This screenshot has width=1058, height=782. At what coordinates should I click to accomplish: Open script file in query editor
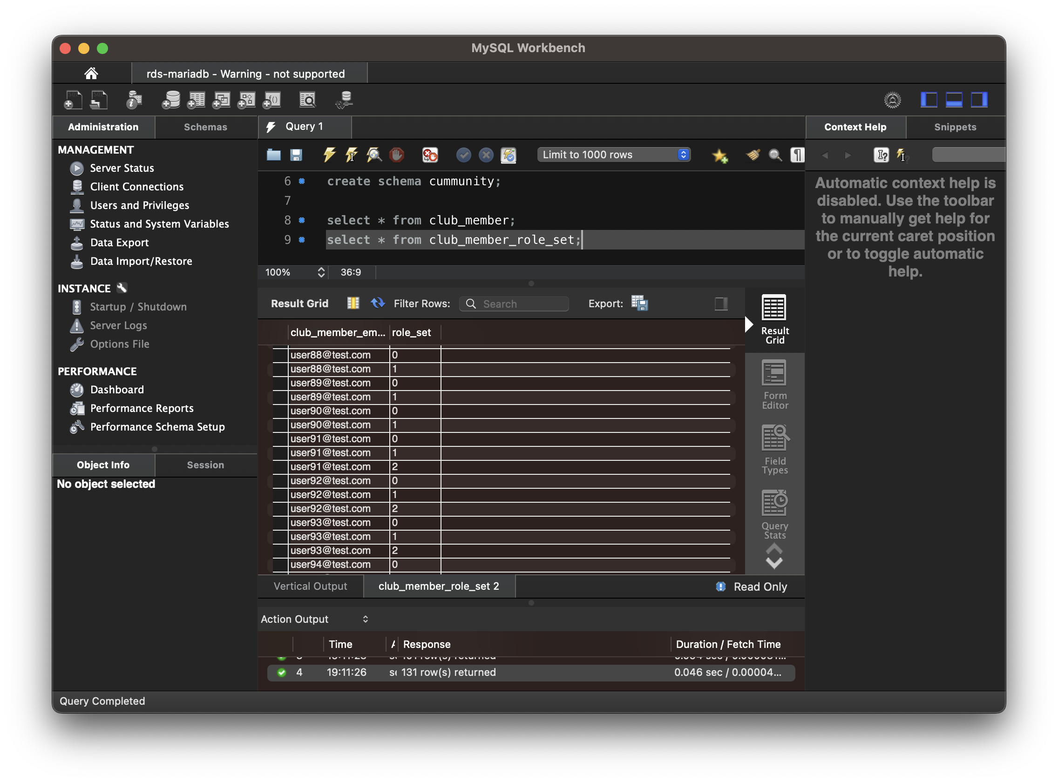(274, 155)
